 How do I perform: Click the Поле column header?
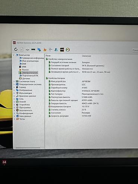point(48,56)
